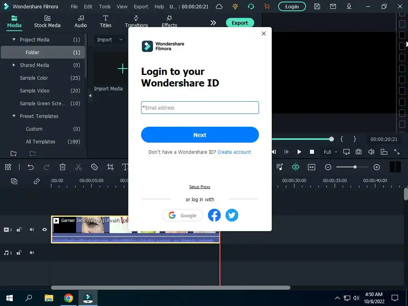This screenshot has width=408, height=306.
Task: Split the clip with scissors icon
Action: pyautogui.click(x=78, y=167)
